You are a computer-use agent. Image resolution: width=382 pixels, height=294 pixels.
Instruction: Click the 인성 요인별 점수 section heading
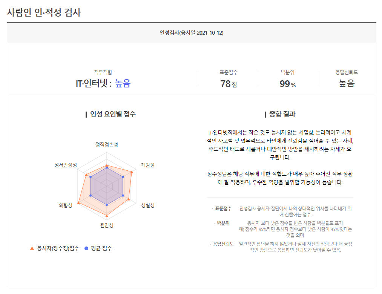click(x=113, y=114)
